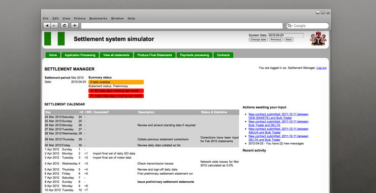376x193 pixels.
Task: Click 'Review and sign-off daily data'
Action: (158, 170)
